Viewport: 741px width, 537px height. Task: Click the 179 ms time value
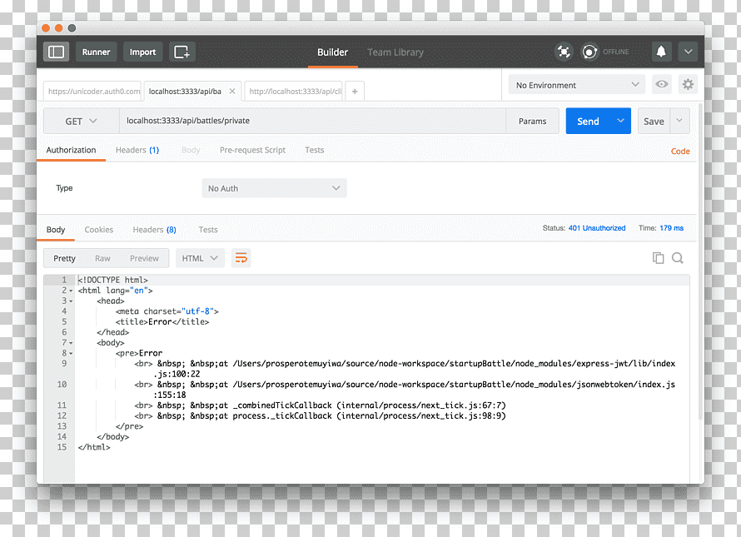[x=672, y=228]
